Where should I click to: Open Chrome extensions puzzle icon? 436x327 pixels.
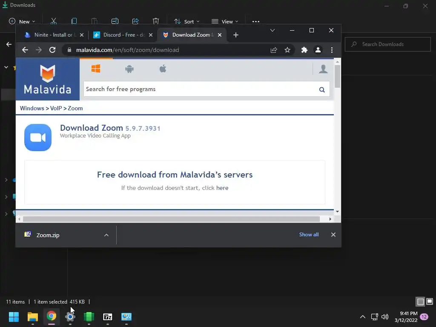[x=304, y=50]
